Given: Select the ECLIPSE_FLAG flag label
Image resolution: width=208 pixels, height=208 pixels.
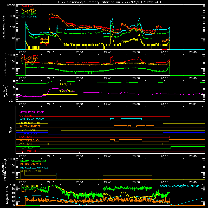Looking at the screenshot, I should 28,133.
